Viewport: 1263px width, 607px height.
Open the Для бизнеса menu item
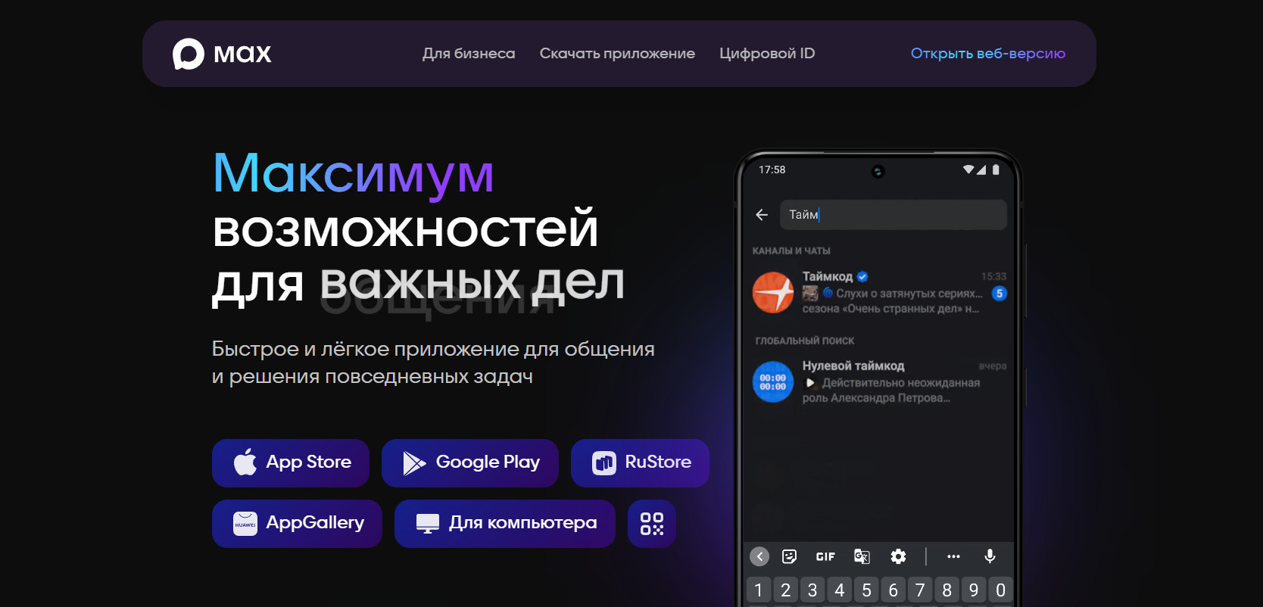pos(469,54)
